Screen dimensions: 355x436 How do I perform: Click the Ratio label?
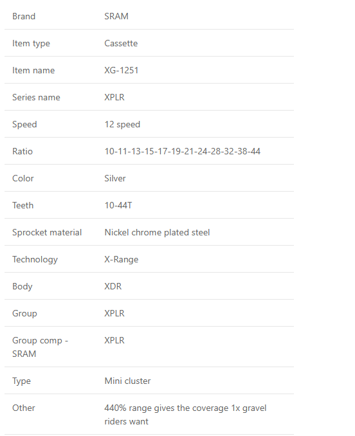(x=23, y=151)
